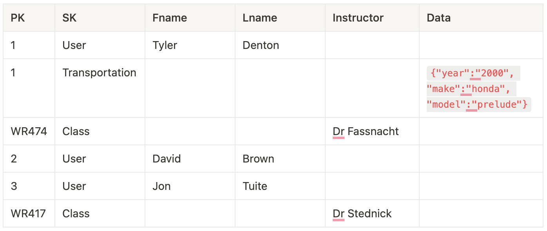The image size is (547, 231).
Task: Click the Brown last name cell
Action: click(258, 159)
